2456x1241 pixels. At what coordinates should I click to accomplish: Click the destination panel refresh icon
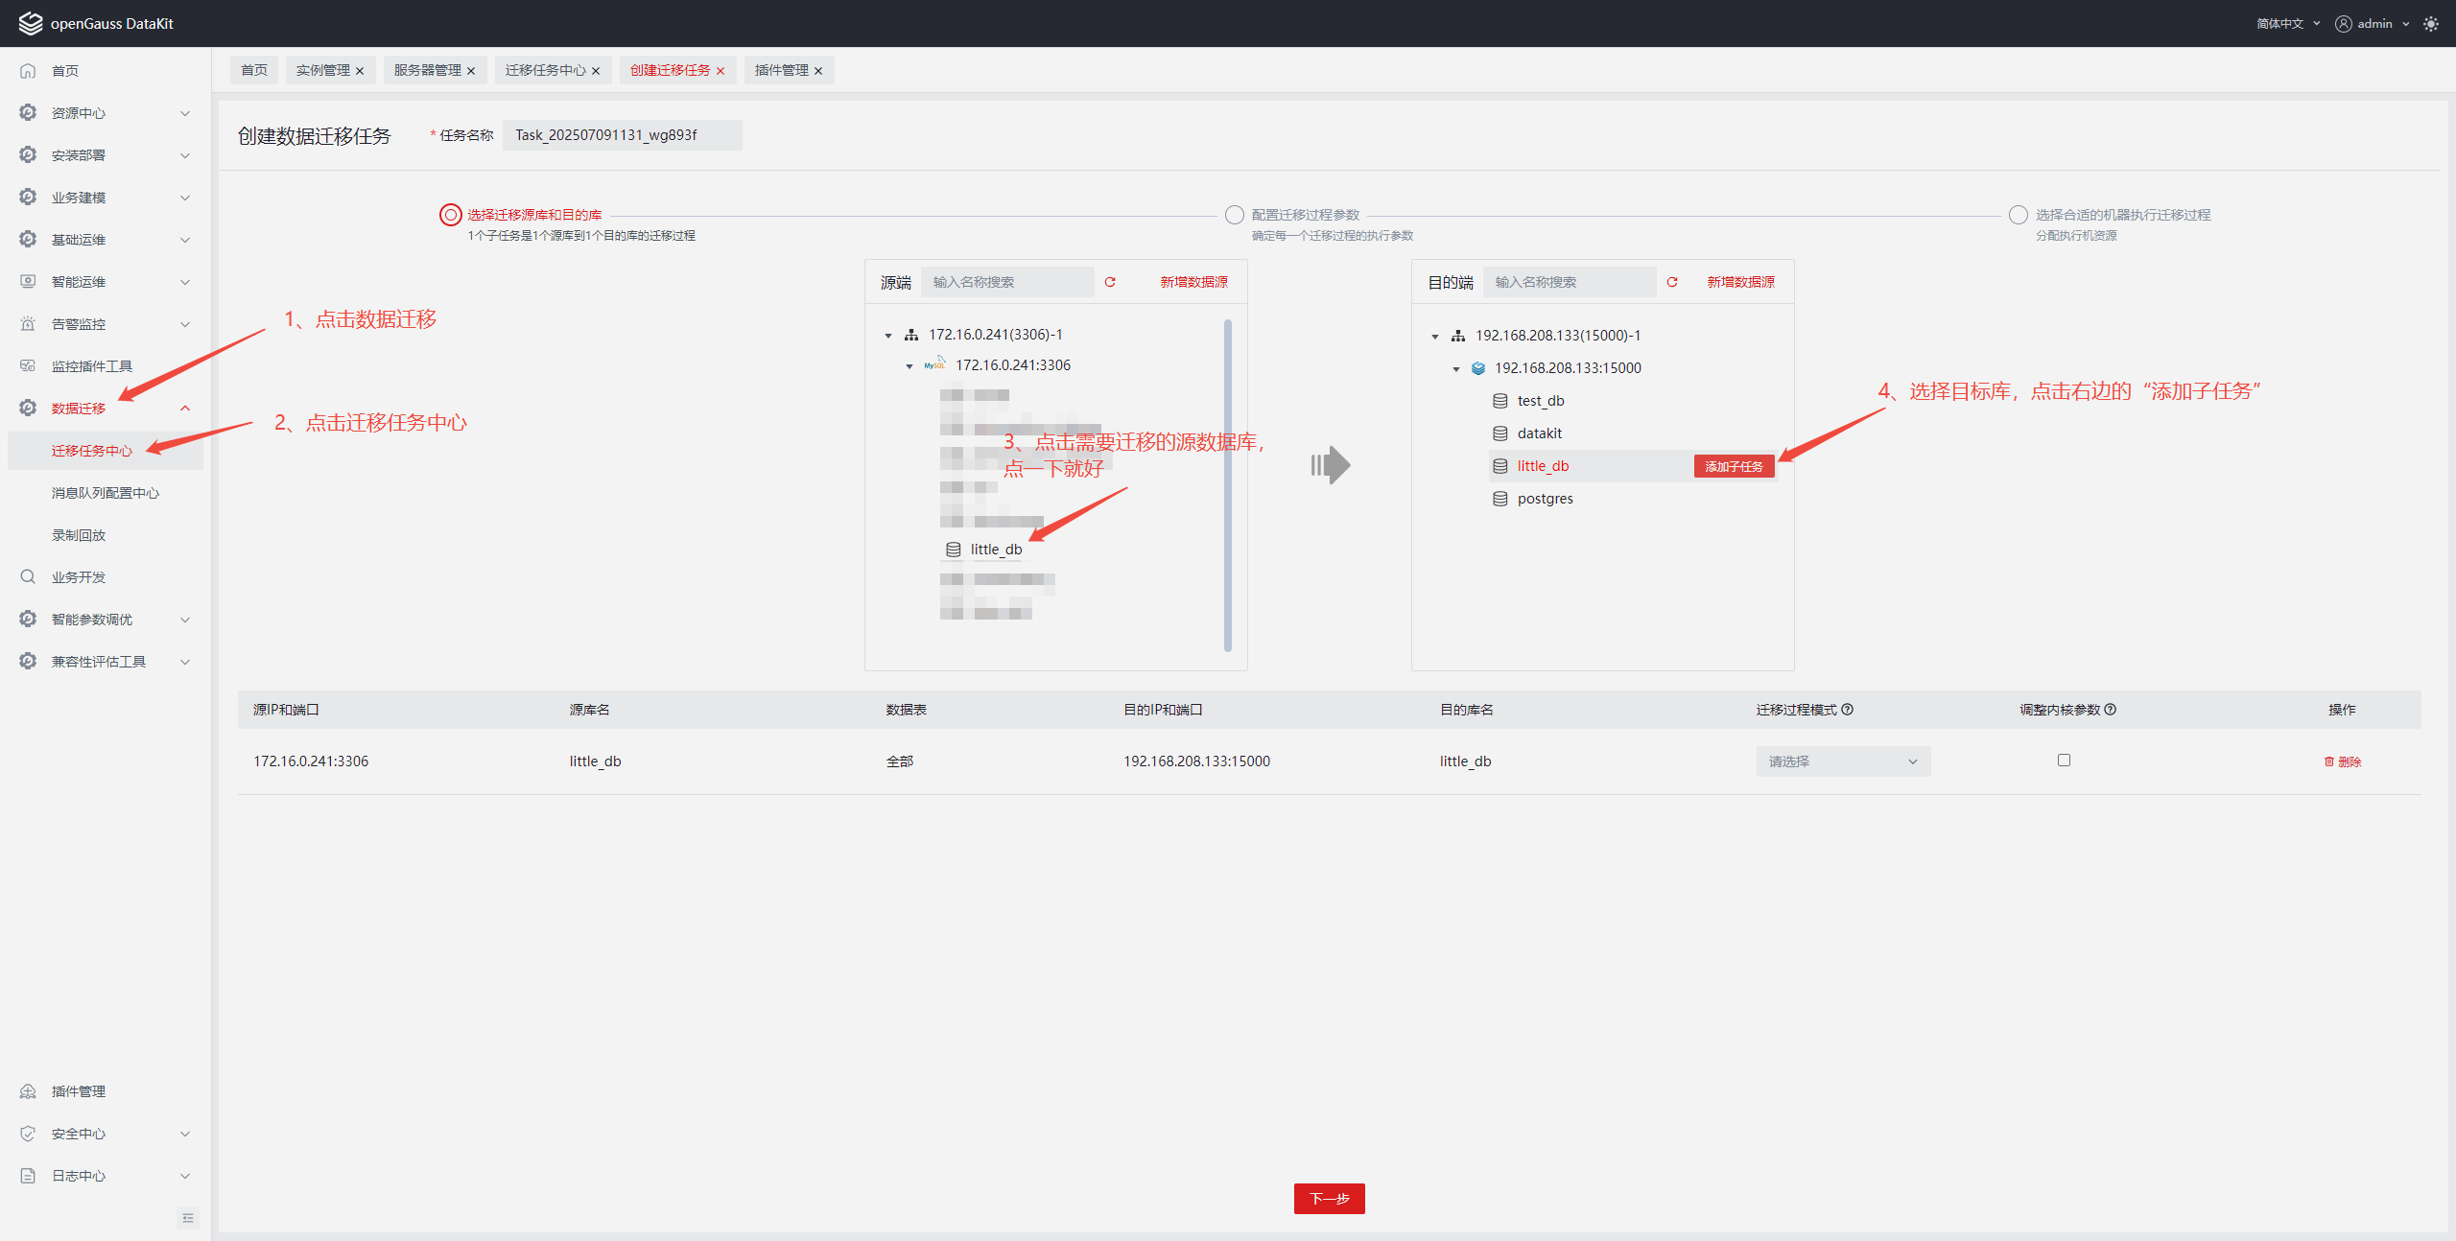tap(1672, 282)
